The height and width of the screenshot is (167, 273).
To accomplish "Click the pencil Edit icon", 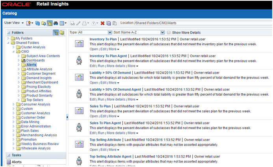I will tap(78, 23).
